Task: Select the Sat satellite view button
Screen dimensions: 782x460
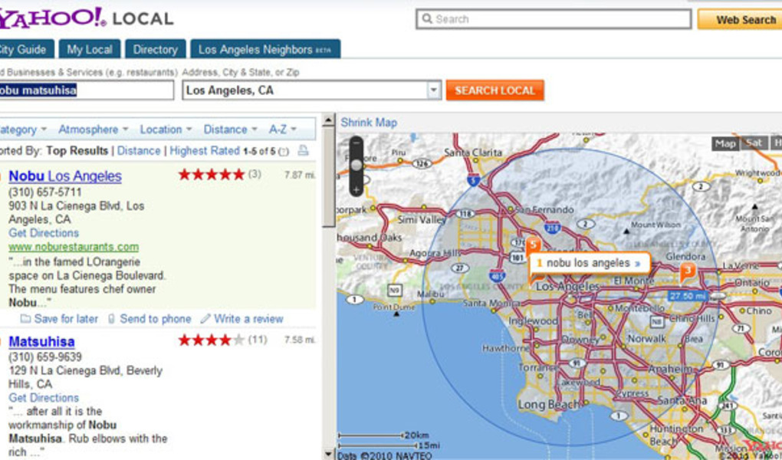Action: point(754,143)
